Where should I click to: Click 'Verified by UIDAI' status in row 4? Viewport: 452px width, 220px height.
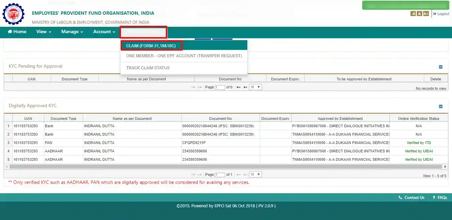tap(418, 151)
